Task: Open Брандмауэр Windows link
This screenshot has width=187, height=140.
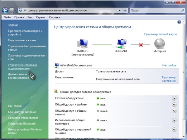Action: [22, 112]
